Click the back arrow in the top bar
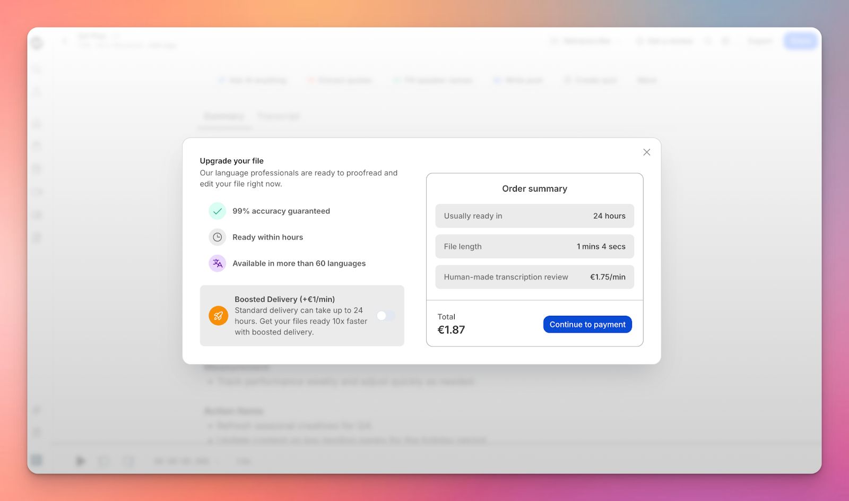The image size is (849, 501). [65, 41]
